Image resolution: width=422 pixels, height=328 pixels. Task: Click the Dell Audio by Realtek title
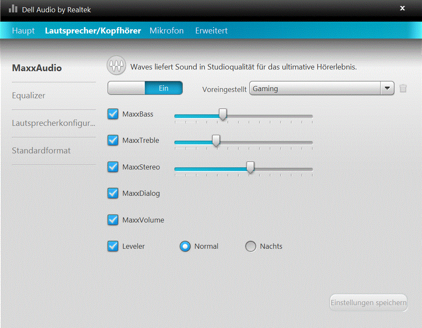(x=56, y=10)
